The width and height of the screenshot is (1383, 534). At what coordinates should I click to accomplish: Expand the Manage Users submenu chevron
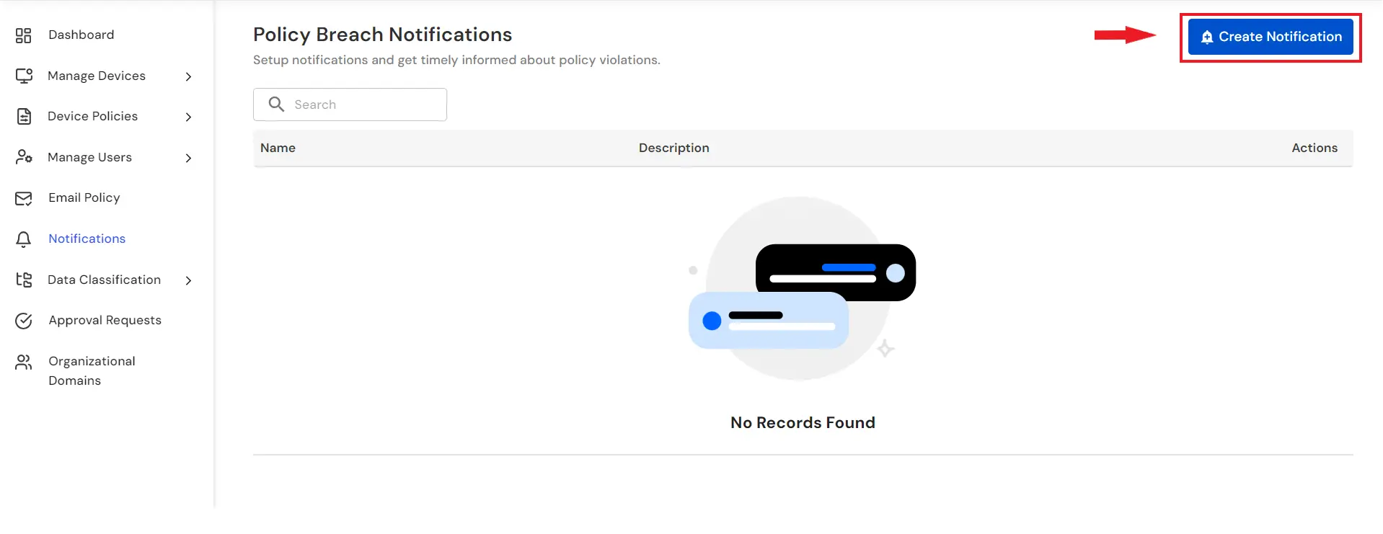(x=189, y=158)
